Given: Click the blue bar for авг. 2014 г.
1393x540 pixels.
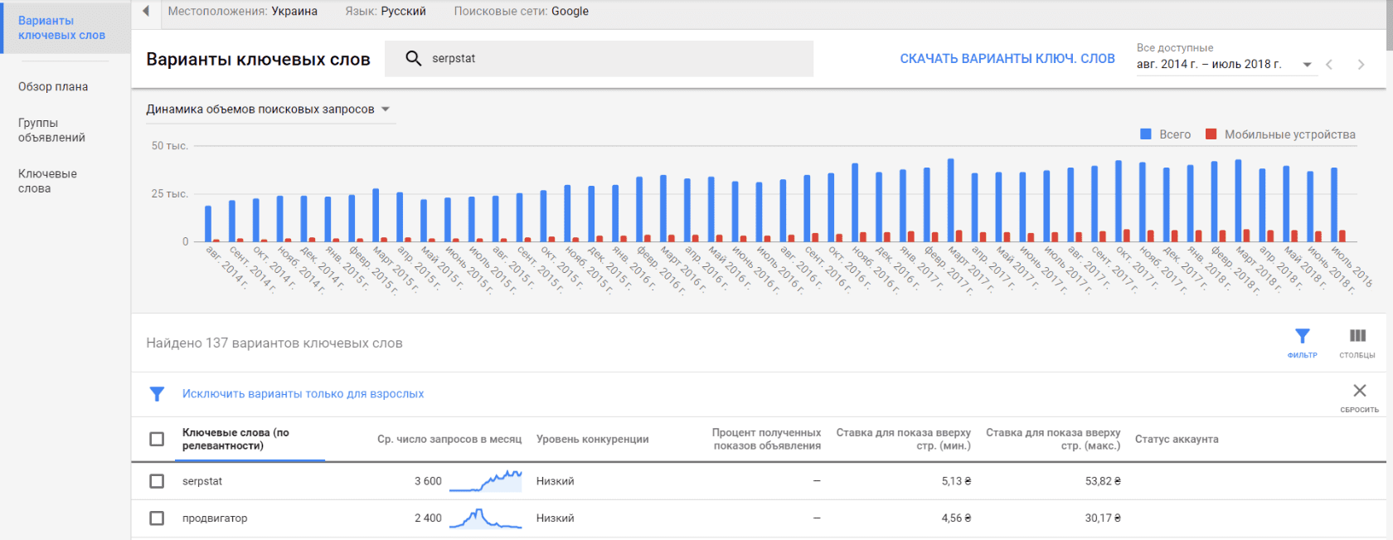Looking at the screenshot, I should point(208,224).
